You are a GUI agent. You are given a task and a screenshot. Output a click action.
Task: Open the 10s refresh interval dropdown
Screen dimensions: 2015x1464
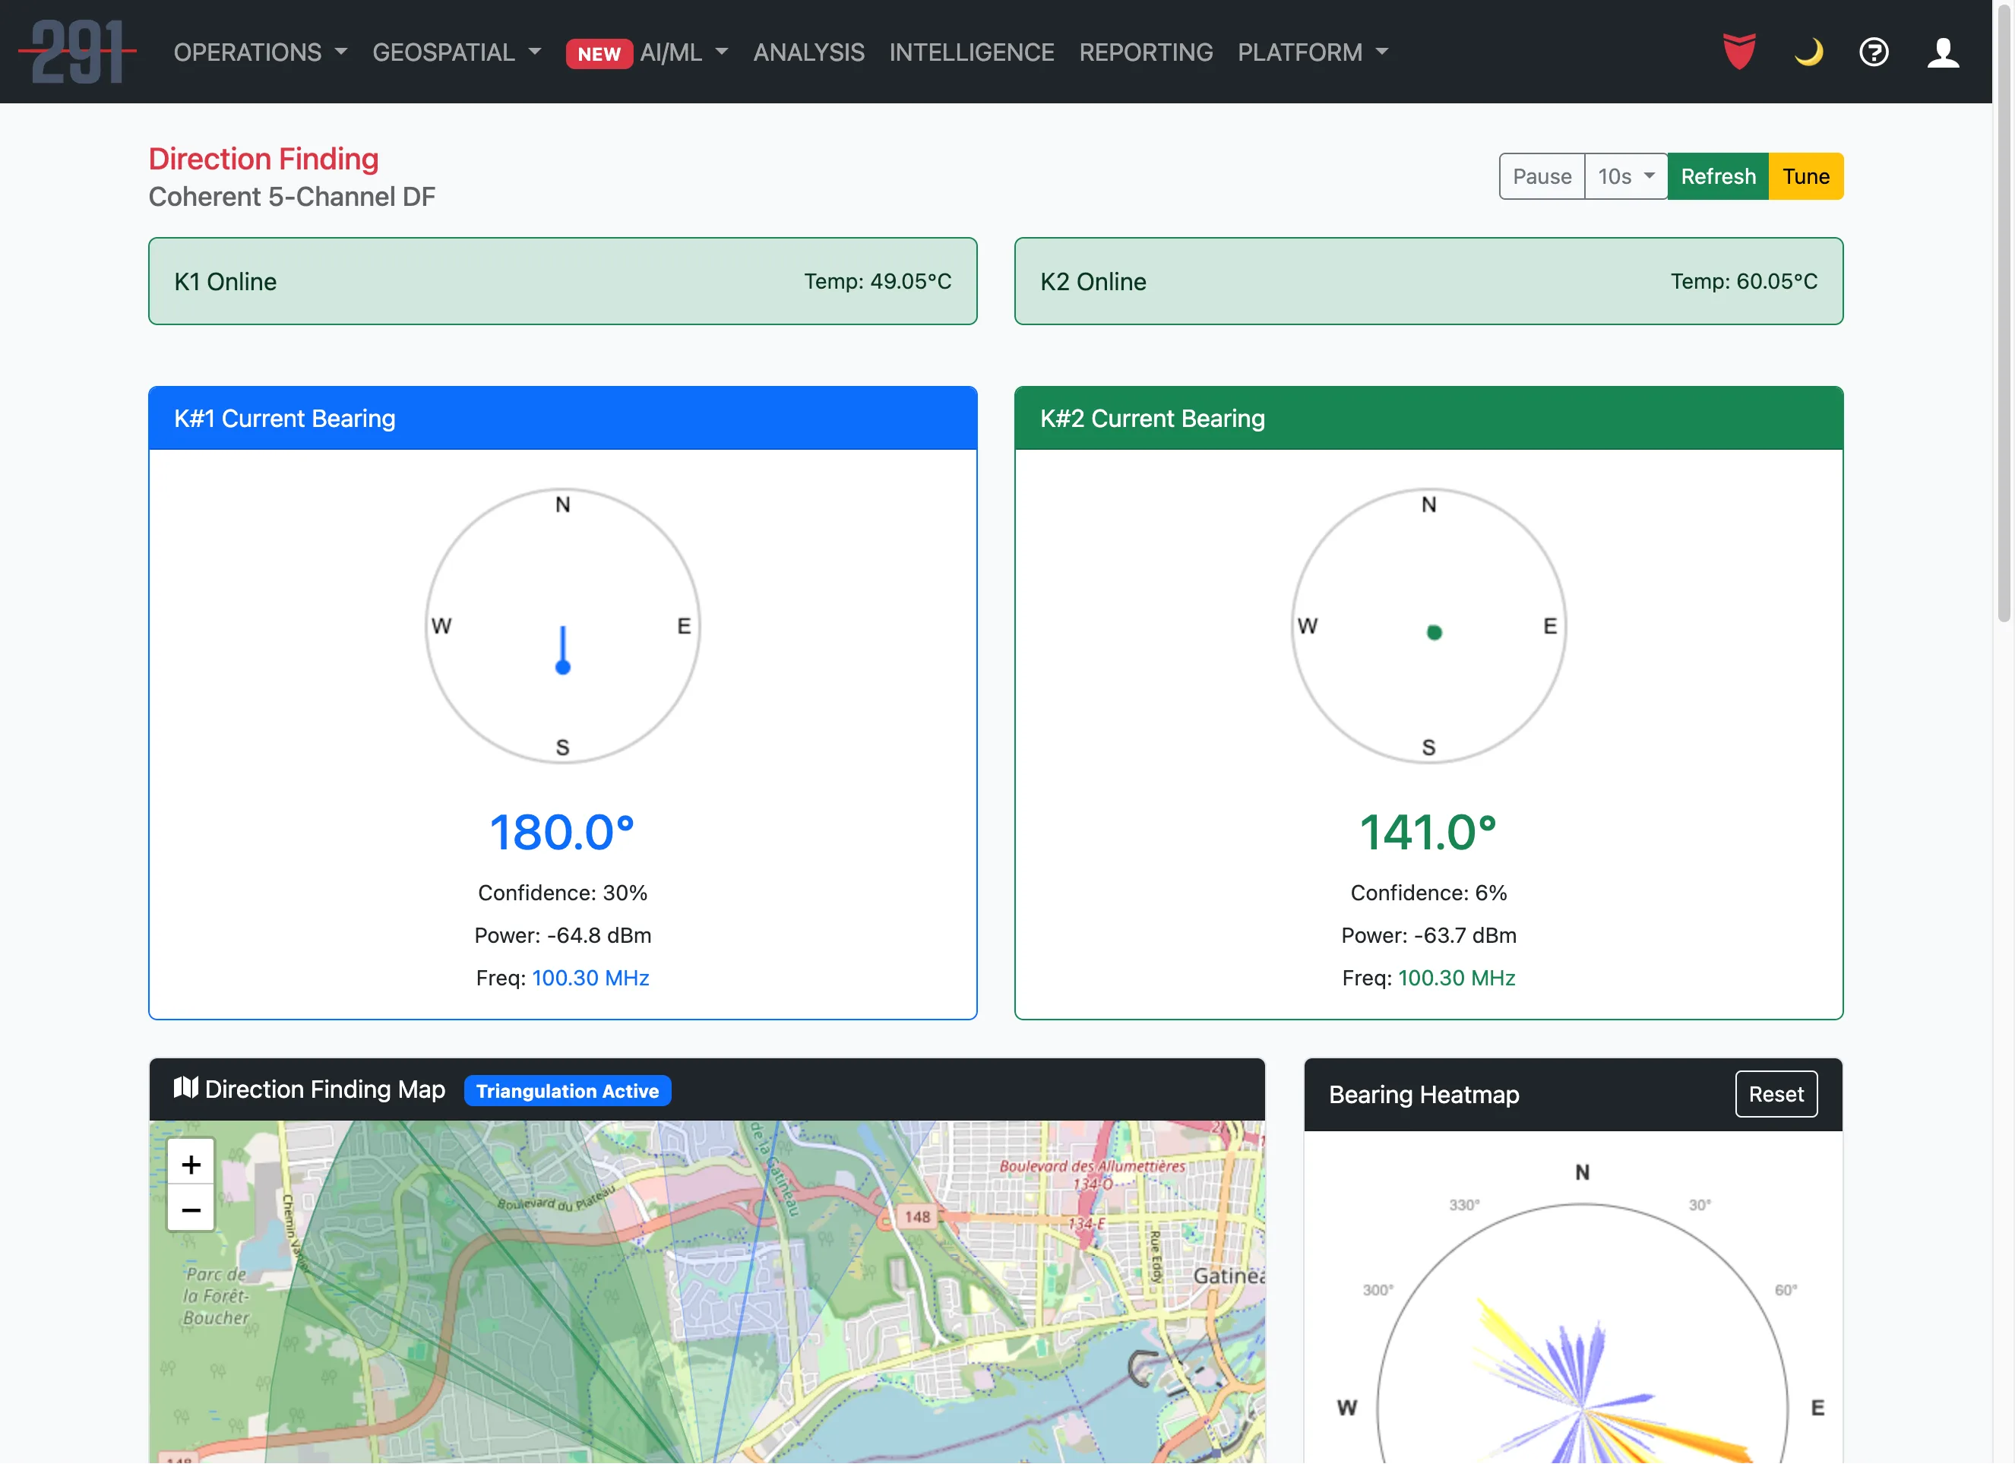click(1625, 176)
